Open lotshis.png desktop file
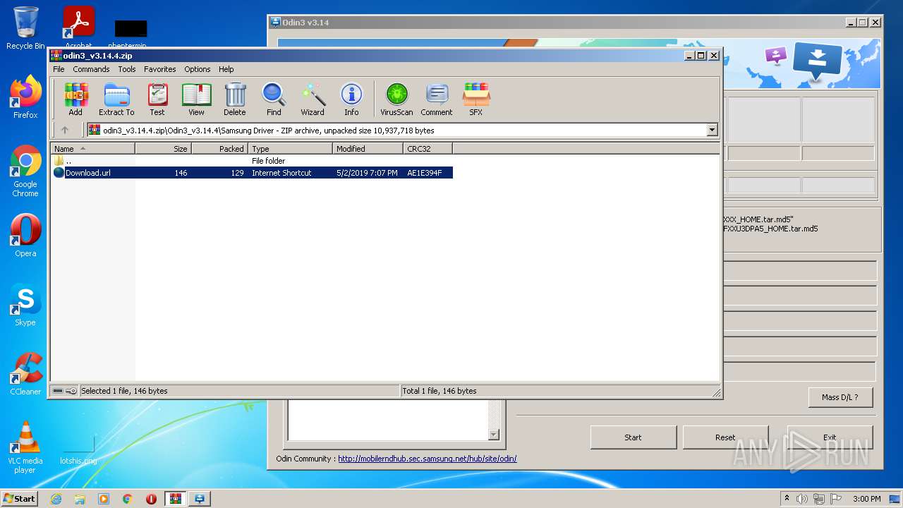Viewport: 903px width, 508px height. tap(78, 447)
